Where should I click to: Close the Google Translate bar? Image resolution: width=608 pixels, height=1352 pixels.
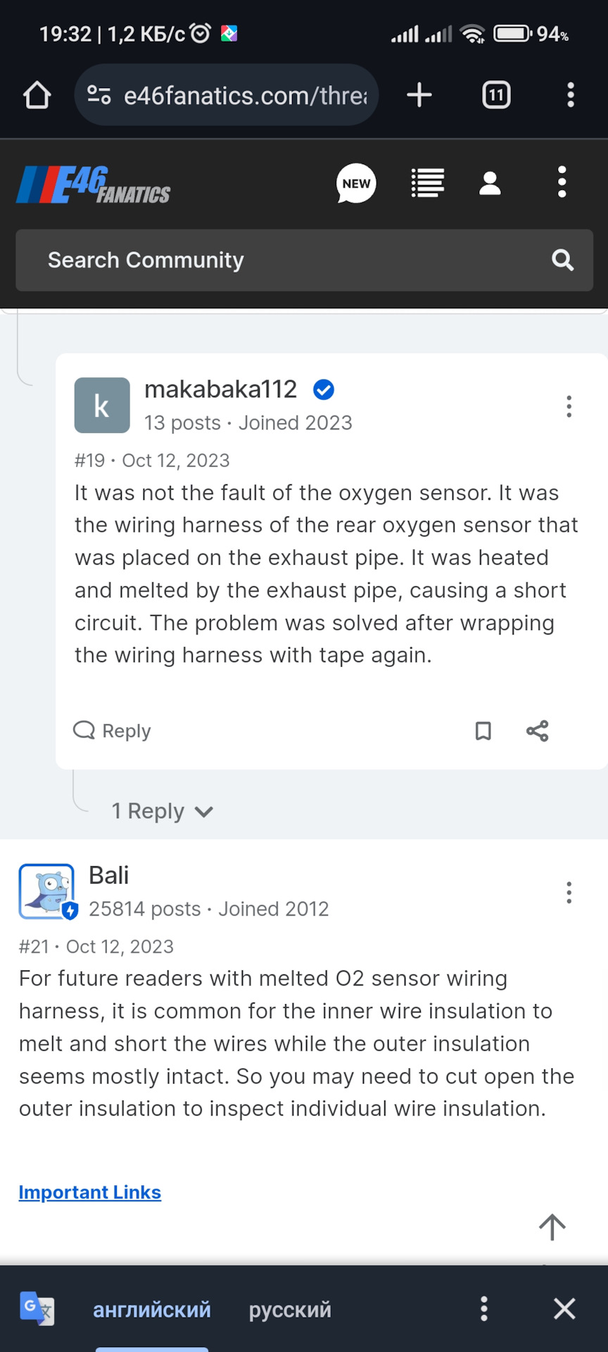click(564, 1309)
